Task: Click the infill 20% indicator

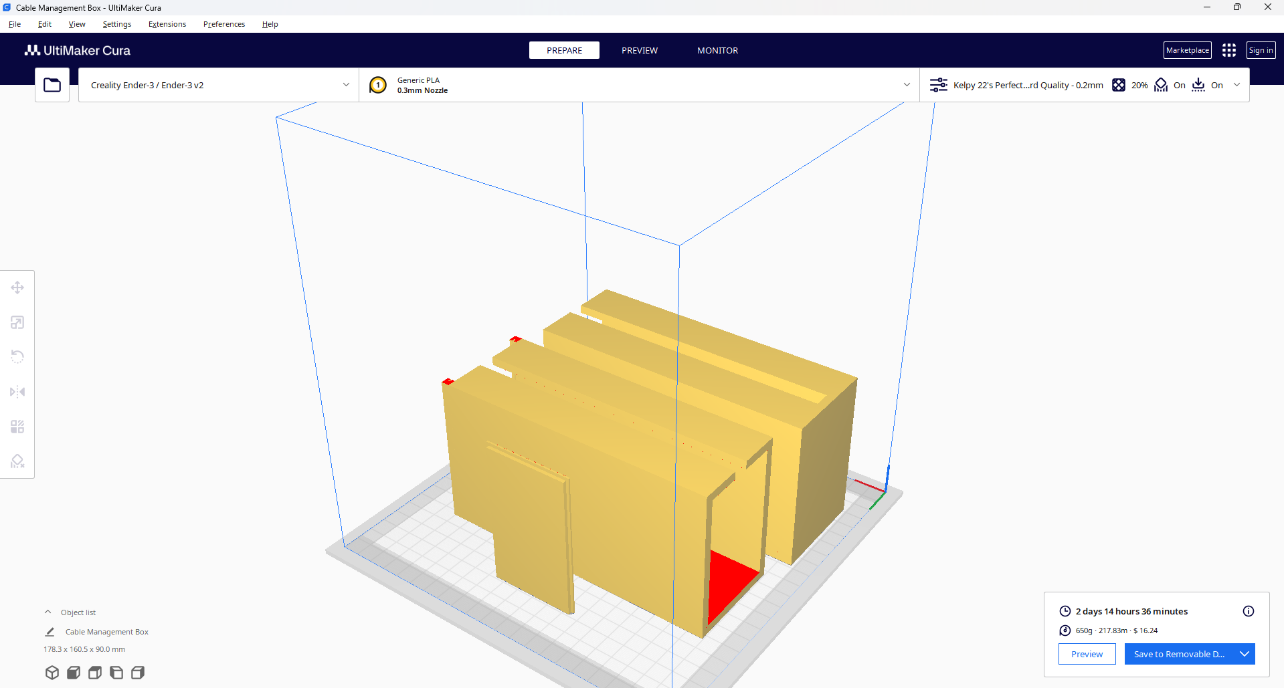Action: tap(1130, 85)
